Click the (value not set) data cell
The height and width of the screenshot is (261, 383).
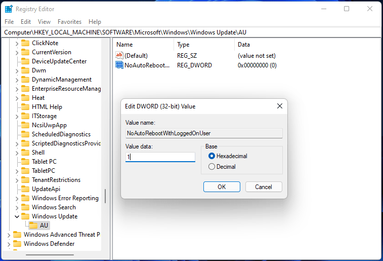257,56
